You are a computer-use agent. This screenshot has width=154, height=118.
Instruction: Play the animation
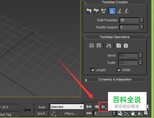click(104, 107)
